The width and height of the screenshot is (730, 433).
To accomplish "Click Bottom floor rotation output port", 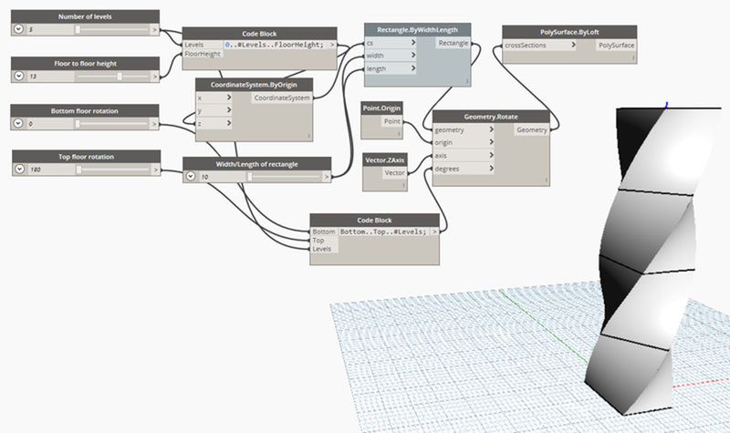I will point(154,124).
